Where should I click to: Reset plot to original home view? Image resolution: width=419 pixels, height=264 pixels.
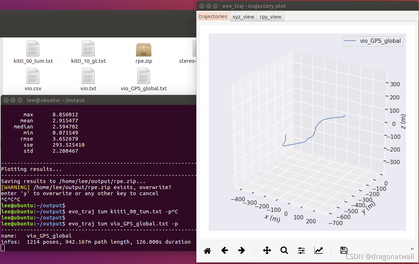click(207, 250)
